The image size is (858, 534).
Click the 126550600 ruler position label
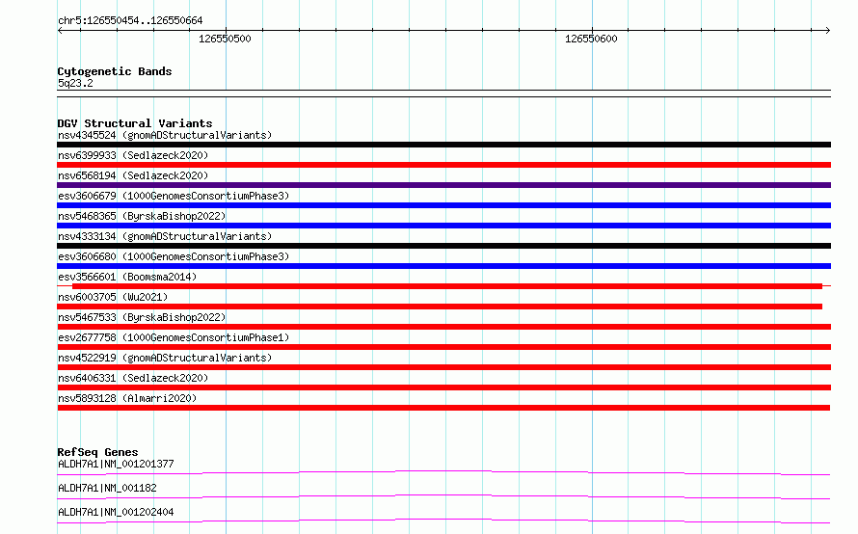tap(591, 39)
